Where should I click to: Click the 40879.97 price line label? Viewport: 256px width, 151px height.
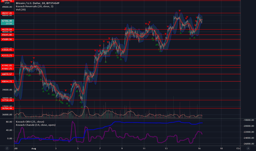7,74
